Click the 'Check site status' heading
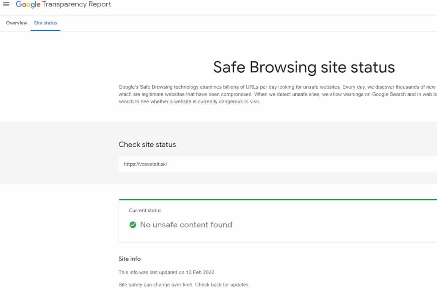437x291 pixels. [147, 144]
